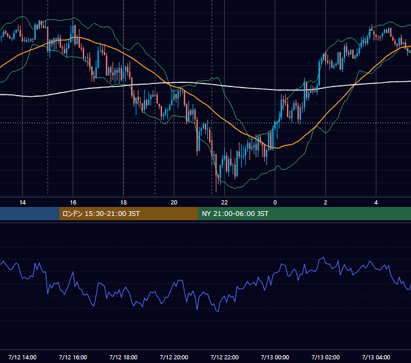This screenshot has width=411, height=363.
Task: Click the 7/13 04:00 date label
Action: click(x=376, y=357)
